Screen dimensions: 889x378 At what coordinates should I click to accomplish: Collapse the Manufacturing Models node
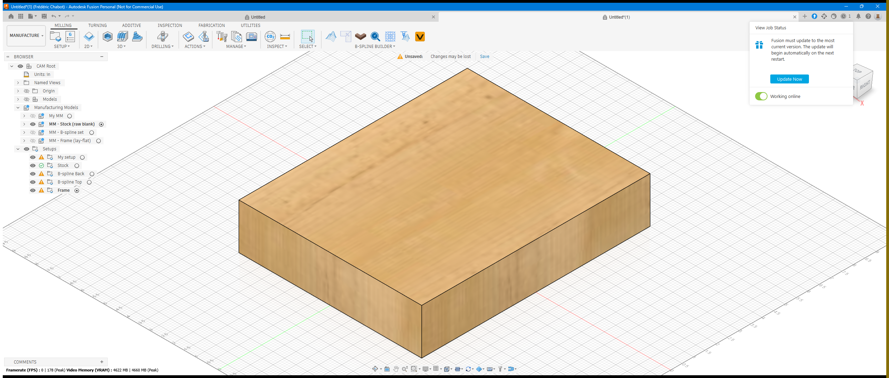pyautogui.click(x=18, y=108)
